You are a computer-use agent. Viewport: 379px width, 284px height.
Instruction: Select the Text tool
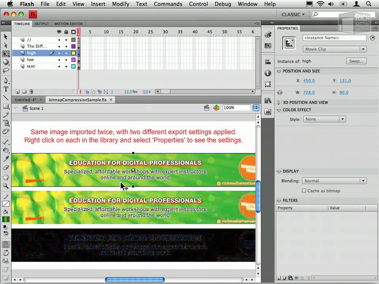6,89
